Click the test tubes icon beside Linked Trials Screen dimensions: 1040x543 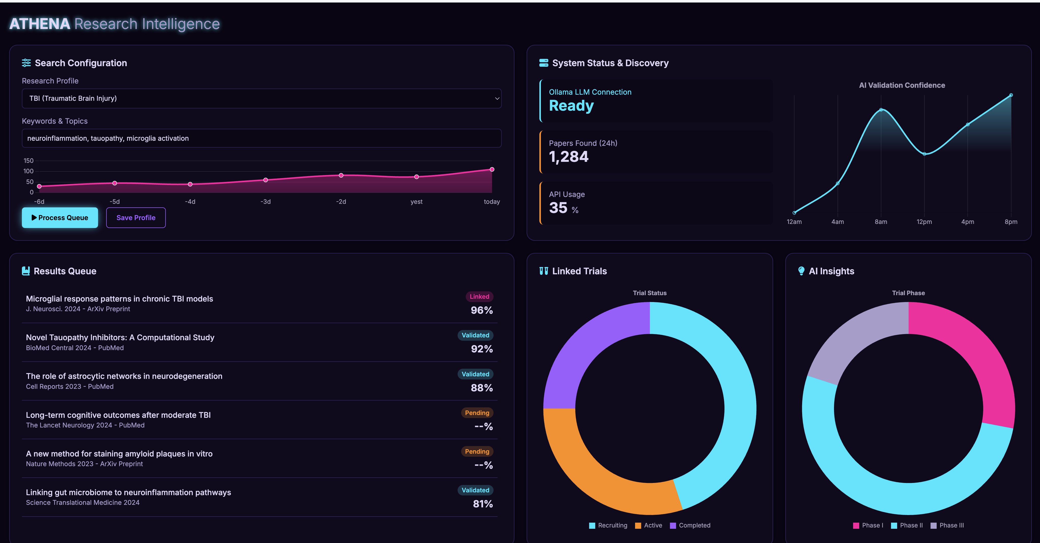(x=543, y=271)
